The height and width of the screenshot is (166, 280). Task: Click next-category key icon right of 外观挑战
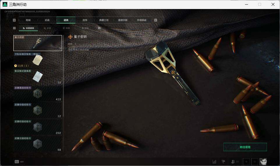pyautogui.click(x=155, y=20)
